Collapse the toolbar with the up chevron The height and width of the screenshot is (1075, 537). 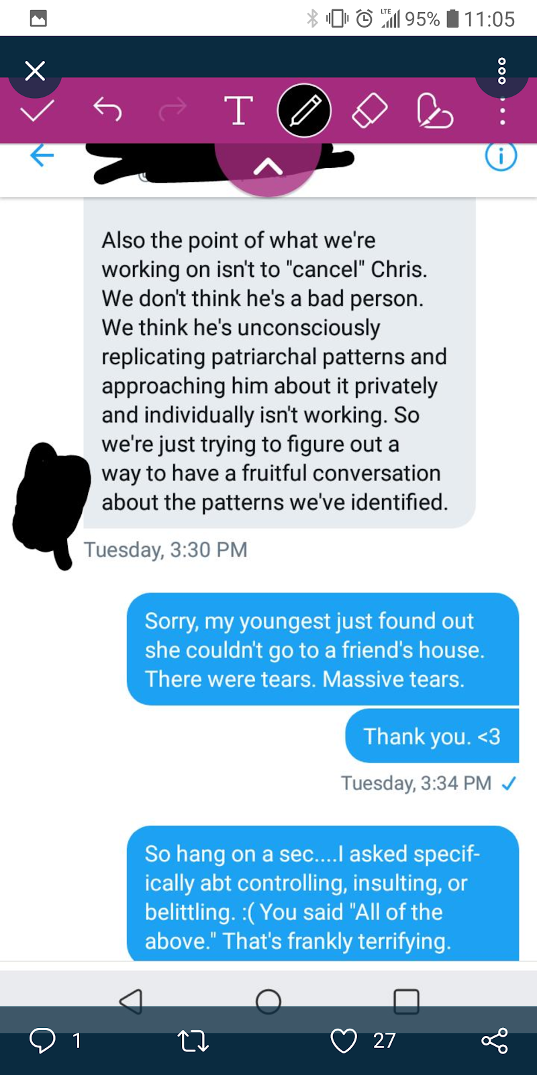click(x=268, y=167)
